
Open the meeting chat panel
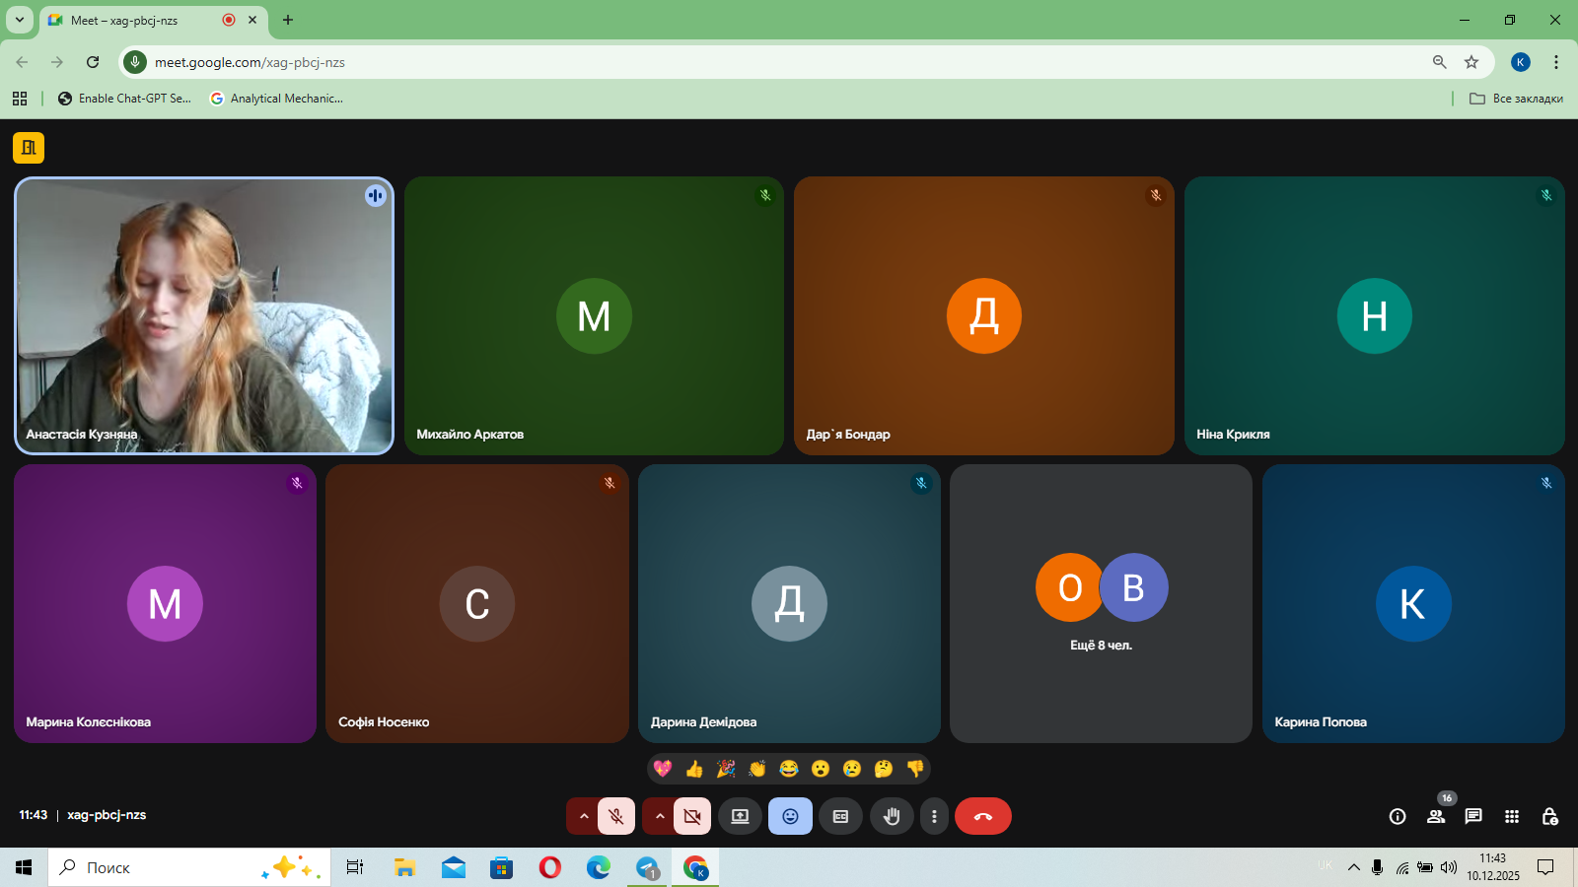(x=1473, y=816)
